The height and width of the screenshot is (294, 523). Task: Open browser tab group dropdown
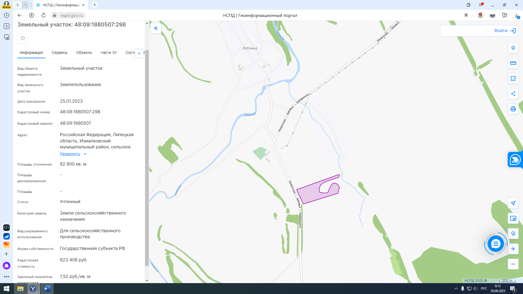pyautogui.click(x=25, y=5)
